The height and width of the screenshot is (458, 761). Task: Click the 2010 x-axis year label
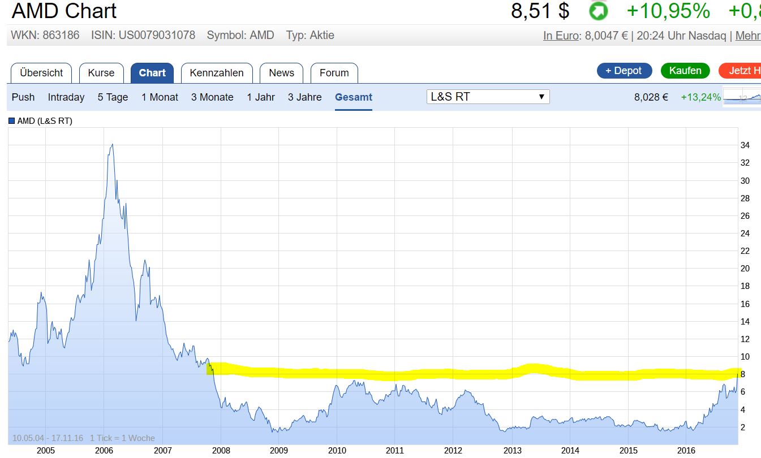pyautogui.click(x=337, y=451)
